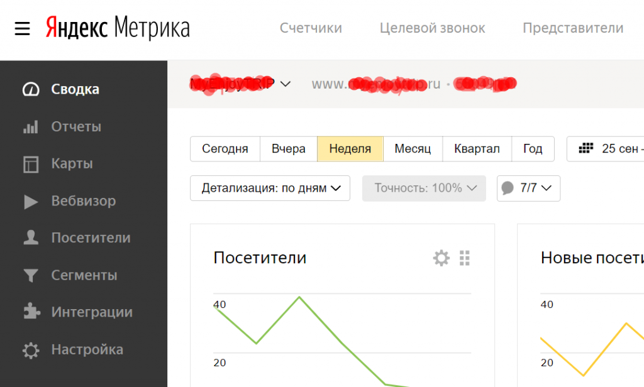
Task: Click the Яндекс Метрика logo
Action: click(118, 28)
